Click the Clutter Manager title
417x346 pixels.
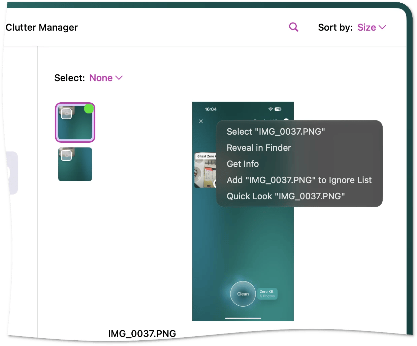tap(41, 27)
